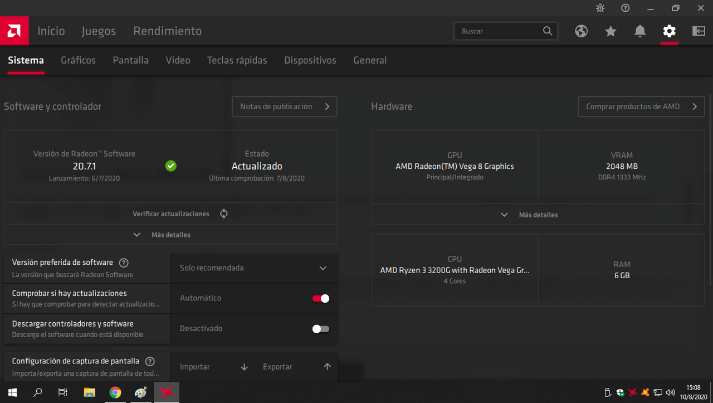Viewport: 713px width, 403px height.
Task: Click the sidebar panel toggle icon
Action: click(x=699, y=31)
